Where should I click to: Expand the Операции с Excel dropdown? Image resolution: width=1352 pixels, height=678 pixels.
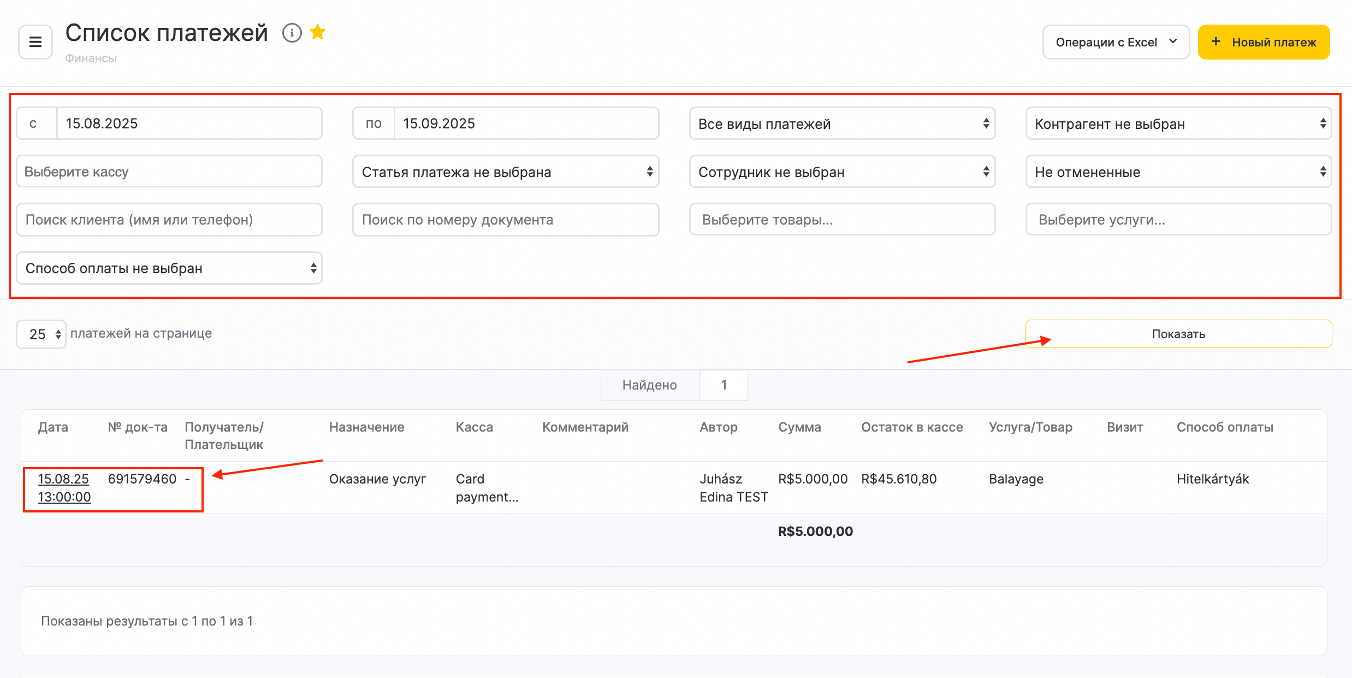(x=1116, y=42)
